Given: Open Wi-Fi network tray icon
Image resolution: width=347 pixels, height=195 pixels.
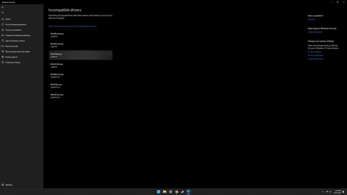Looking at the screenshot, I should coord(327,192).
